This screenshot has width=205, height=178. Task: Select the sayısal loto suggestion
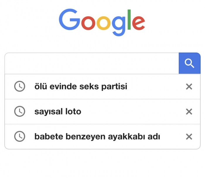(x=102, y=111)
